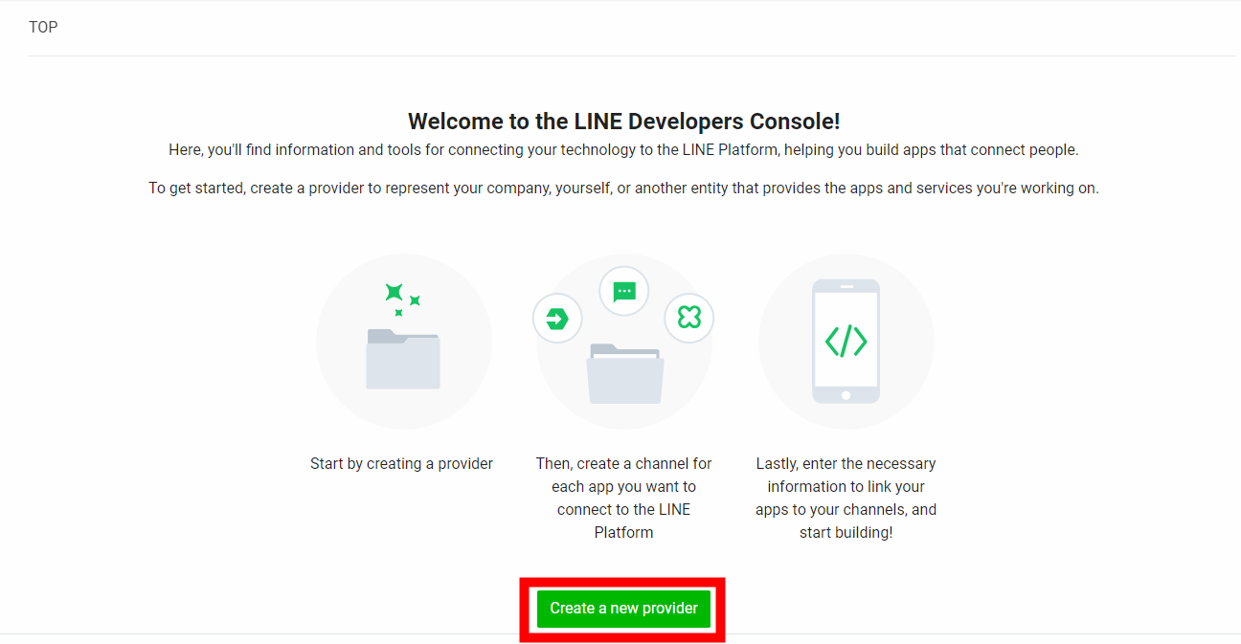Open the TOP navigation link
The image size is (1241, 644).
(x=43, y=27)
